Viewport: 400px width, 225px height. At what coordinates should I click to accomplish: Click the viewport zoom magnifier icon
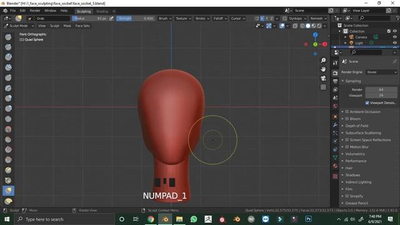[x=323, y=60]
